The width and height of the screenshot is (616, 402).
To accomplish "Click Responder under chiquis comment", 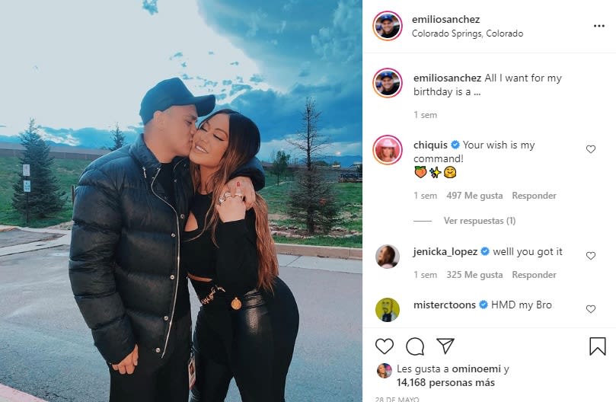I will coord(534,196).
